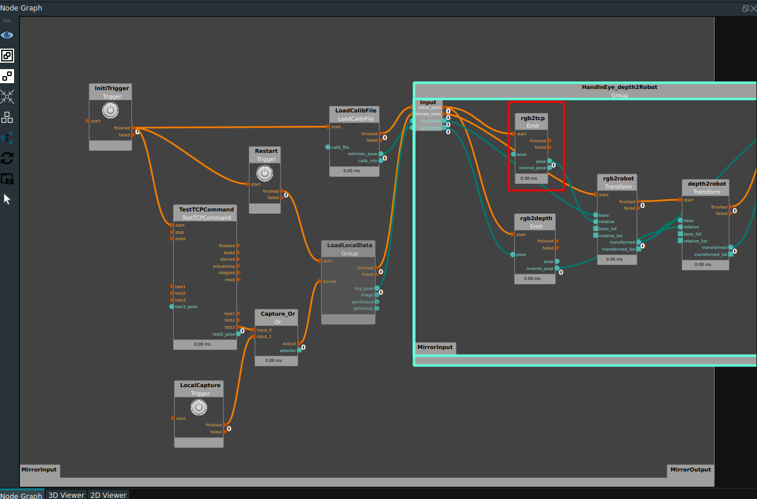Open the 2D Viewer tab
The width and height of the screenshot is (757, 499).
coord(108,495)
